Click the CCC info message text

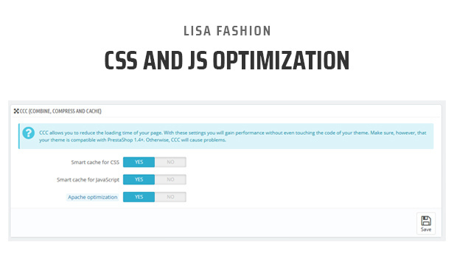[x=232, y=137]
